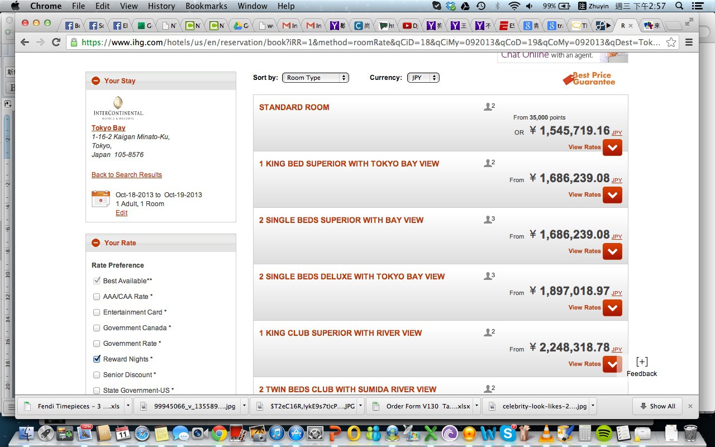
Task: Open downloaded celebrity-look-likes jpg file
Action: point(538,406)
